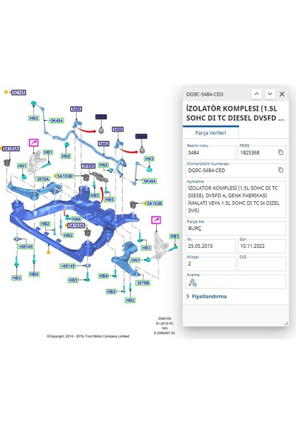This screenshot has width=296, height=423.
Task: Click the İlk date field 25.05.2015
Action: click(x=210, y=246)
